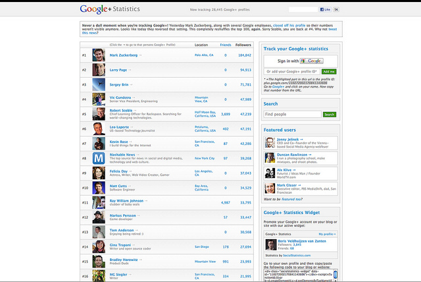The width and height of the screenshot is (421, 282).
Task: Open the Mashable News blue M avatar
Action: click(98, 158)
